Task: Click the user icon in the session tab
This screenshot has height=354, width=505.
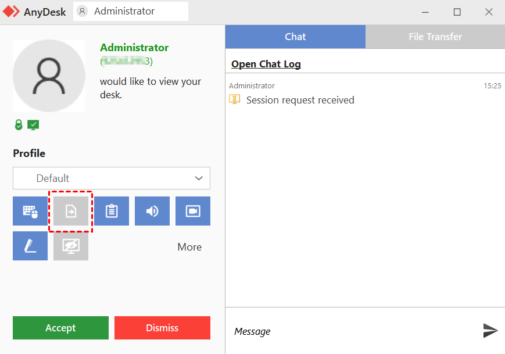Action: [x=82, y=11]
